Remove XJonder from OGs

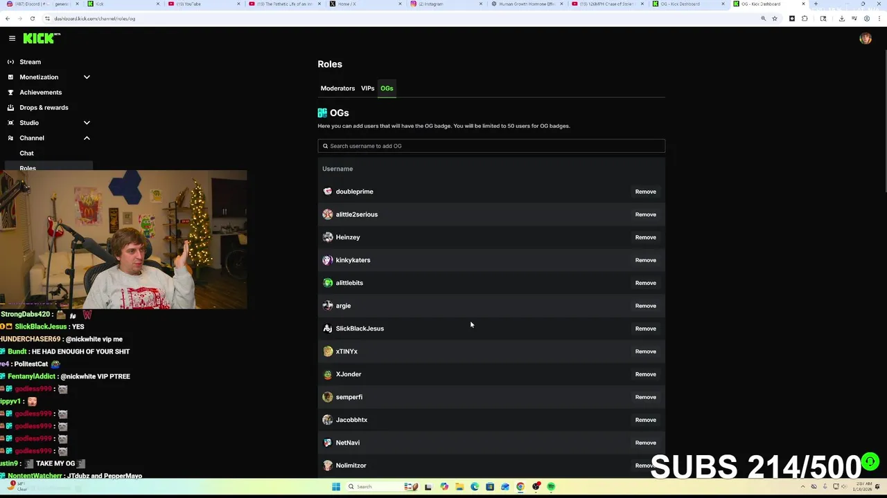[x=645, y=374]
